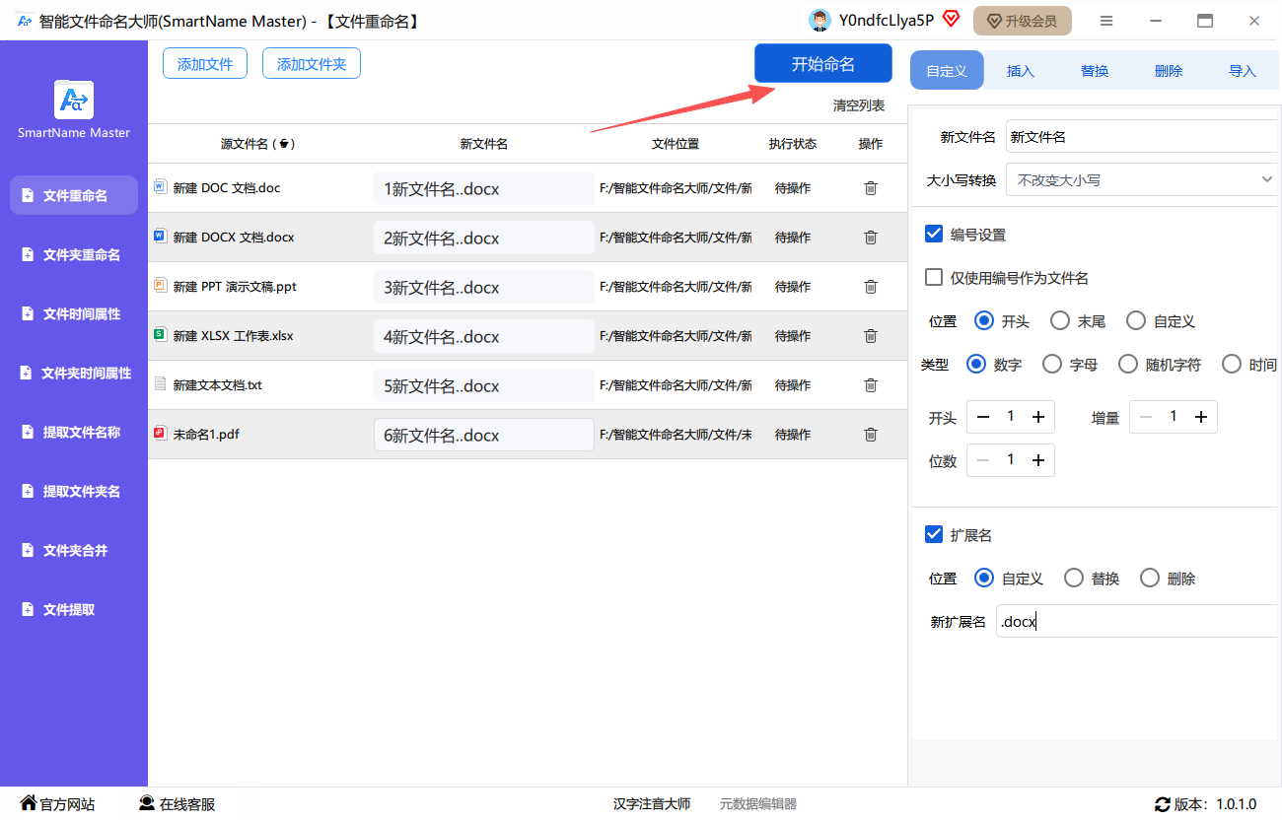Delete the 新建 DOC 文档.doc row via trash icon

pyautogui.click(x=870, y=188)
